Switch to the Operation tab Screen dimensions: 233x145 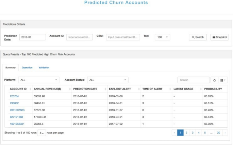point(27,67)
